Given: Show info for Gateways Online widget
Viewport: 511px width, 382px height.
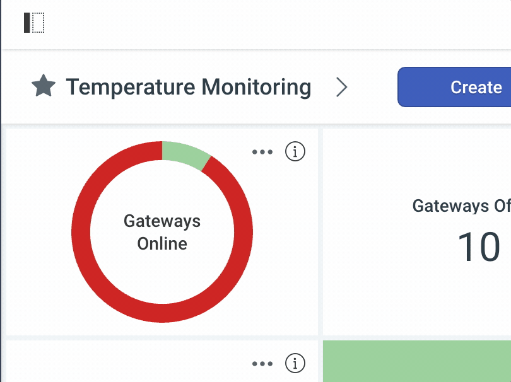Looking at the screenshot, I should point(295,151).
